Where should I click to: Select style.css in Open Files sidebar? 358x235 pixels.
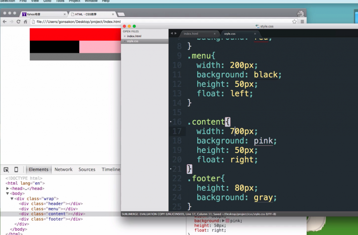pos(133,41)
